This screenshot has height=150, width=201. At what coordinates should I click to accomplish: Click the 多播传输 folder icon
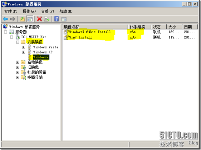click(x=23, y=77)
